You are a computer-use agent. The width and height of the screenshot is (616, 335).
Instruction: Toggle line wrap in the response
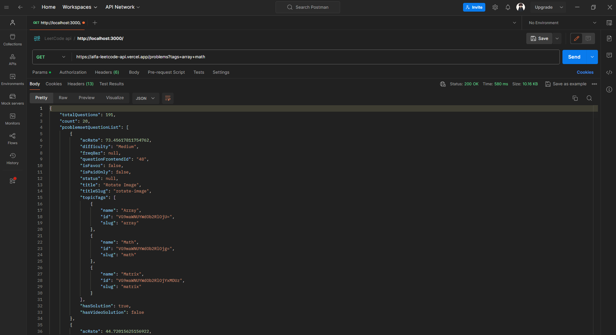(168, 98)
